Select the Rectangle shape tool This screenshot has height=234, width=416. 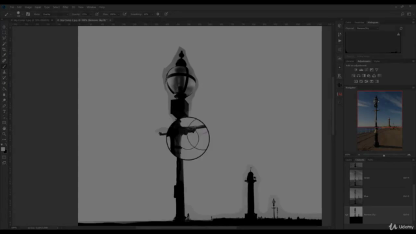pos(4,123)
